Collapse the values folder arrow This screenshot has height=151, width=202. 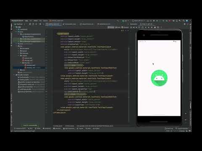(19, 56)
